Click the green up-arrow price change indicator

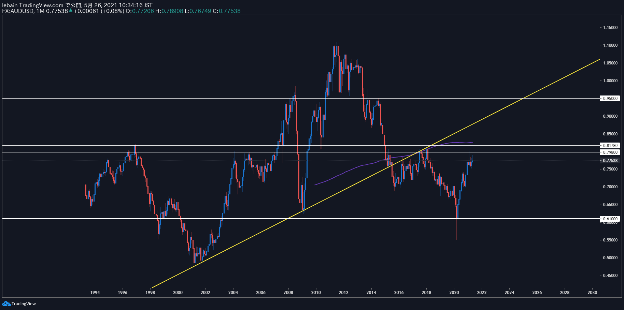pyautogui.click(x=71, y=11)
